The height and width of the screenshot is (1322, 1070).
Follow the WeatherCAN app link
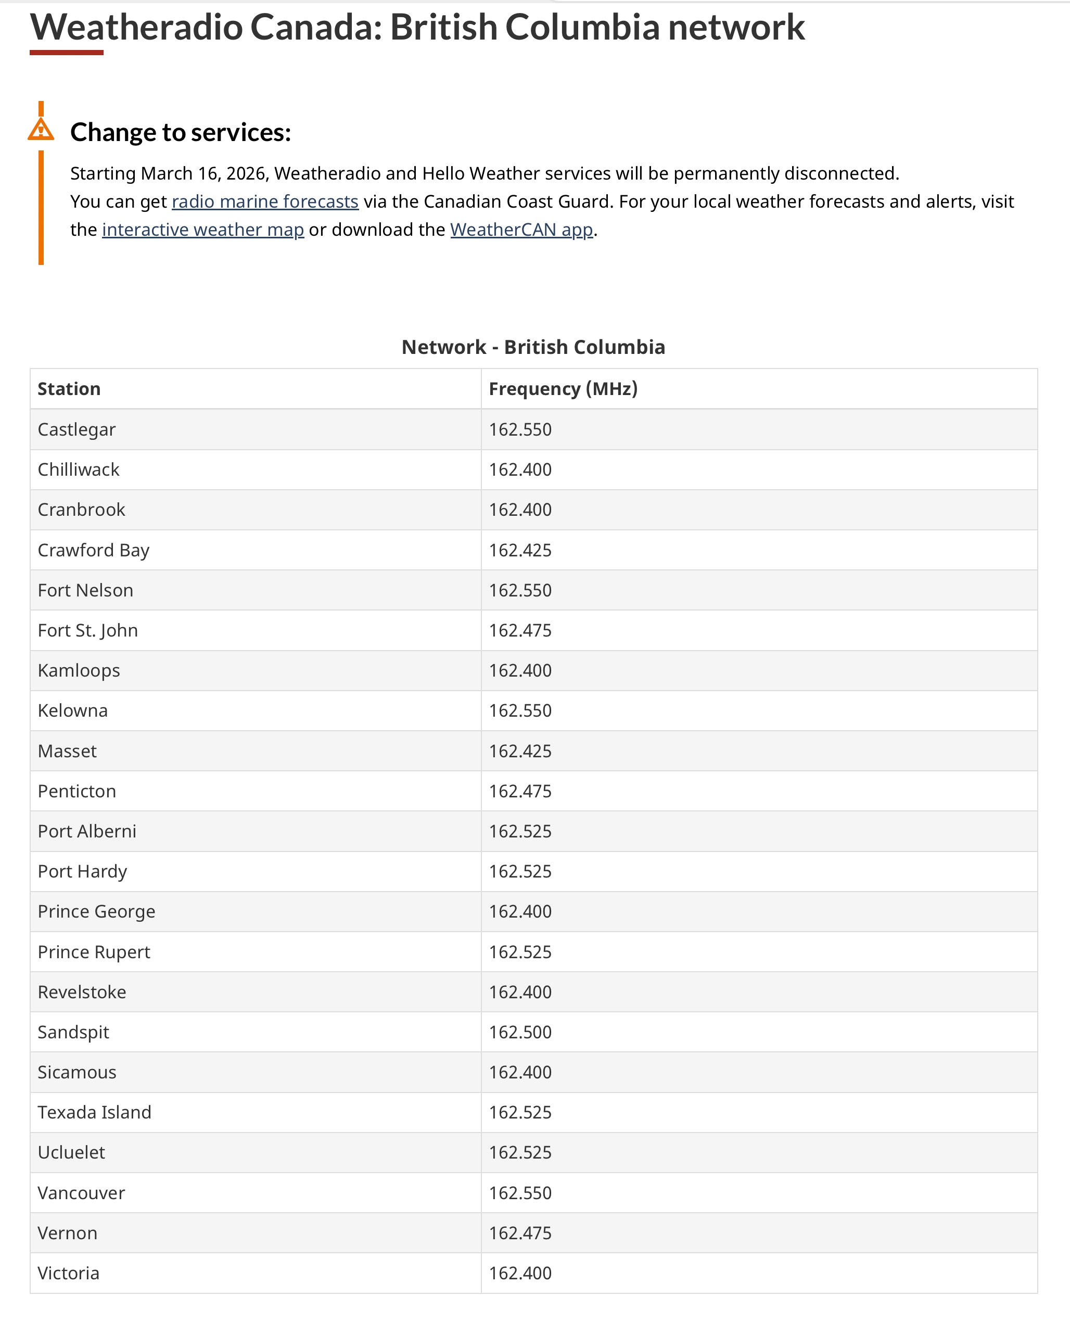click(x=521, y=230)
